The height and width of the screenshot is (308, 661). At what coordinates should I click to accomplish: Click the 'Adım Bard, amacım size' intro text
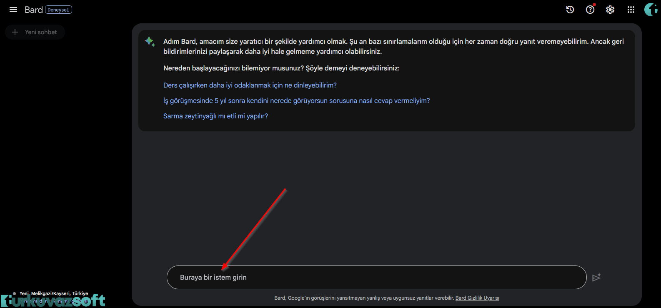click(x=393, y=46)
